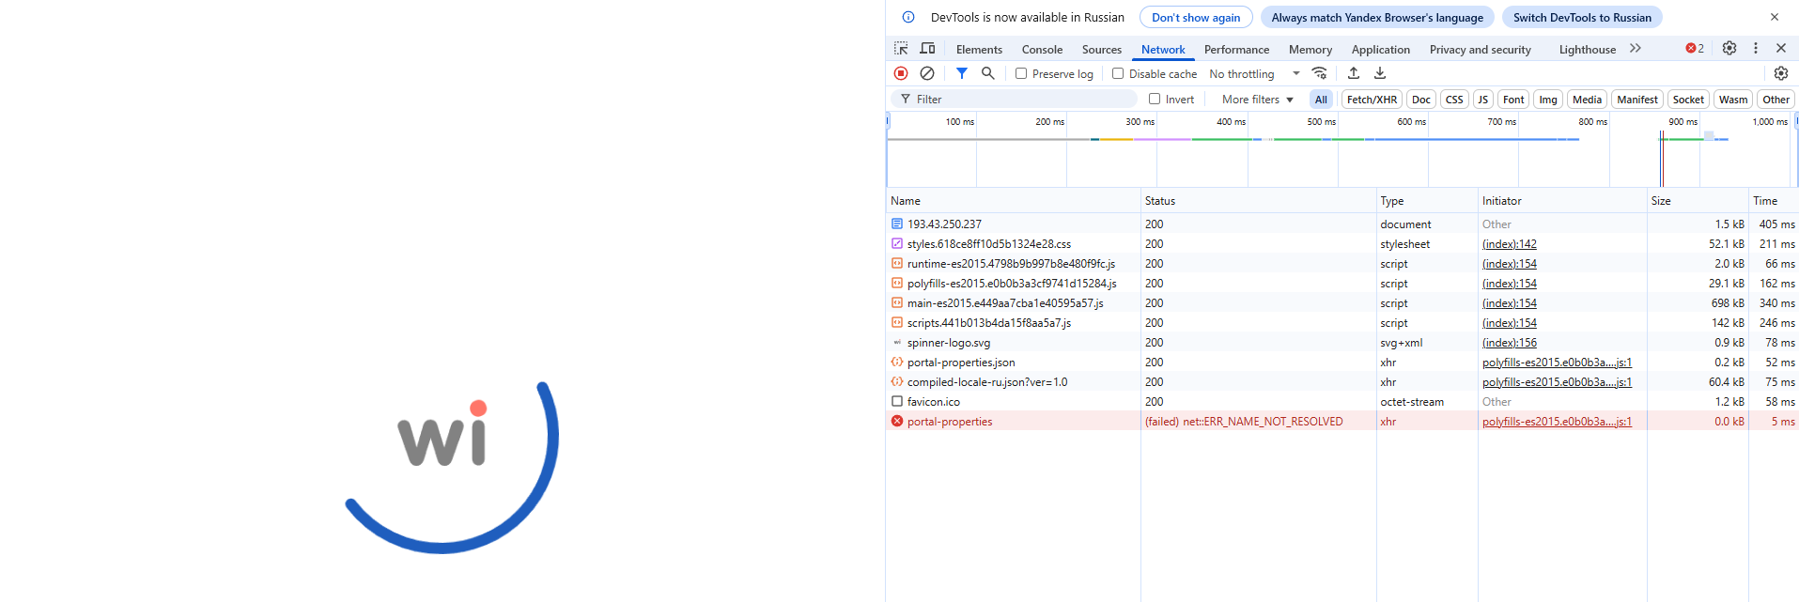Show more DevTools tabs chevron
Image resolution: width=1799 pixels, height=602 pixels.
click(1636, 49)
